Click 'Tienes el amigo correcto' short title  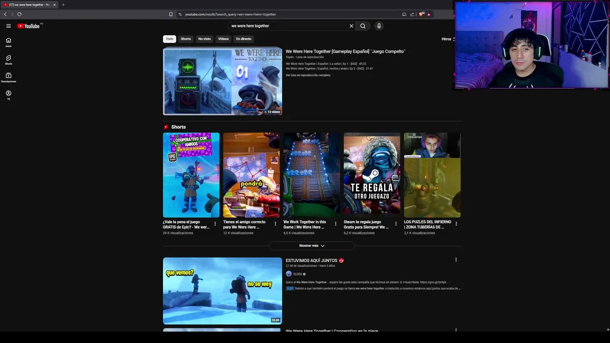tap(244, 224)
